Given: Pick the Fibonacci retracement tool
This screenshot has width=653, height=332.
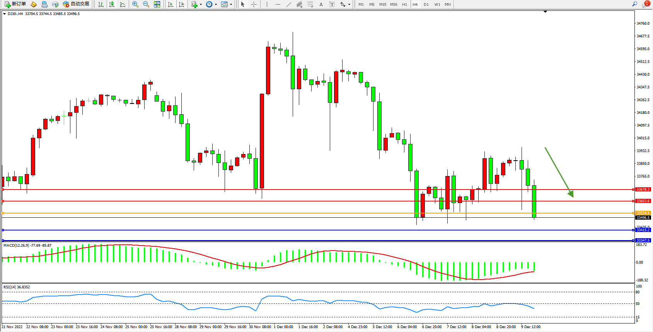Looking at the screenshot, I should (x=310, y=4).
